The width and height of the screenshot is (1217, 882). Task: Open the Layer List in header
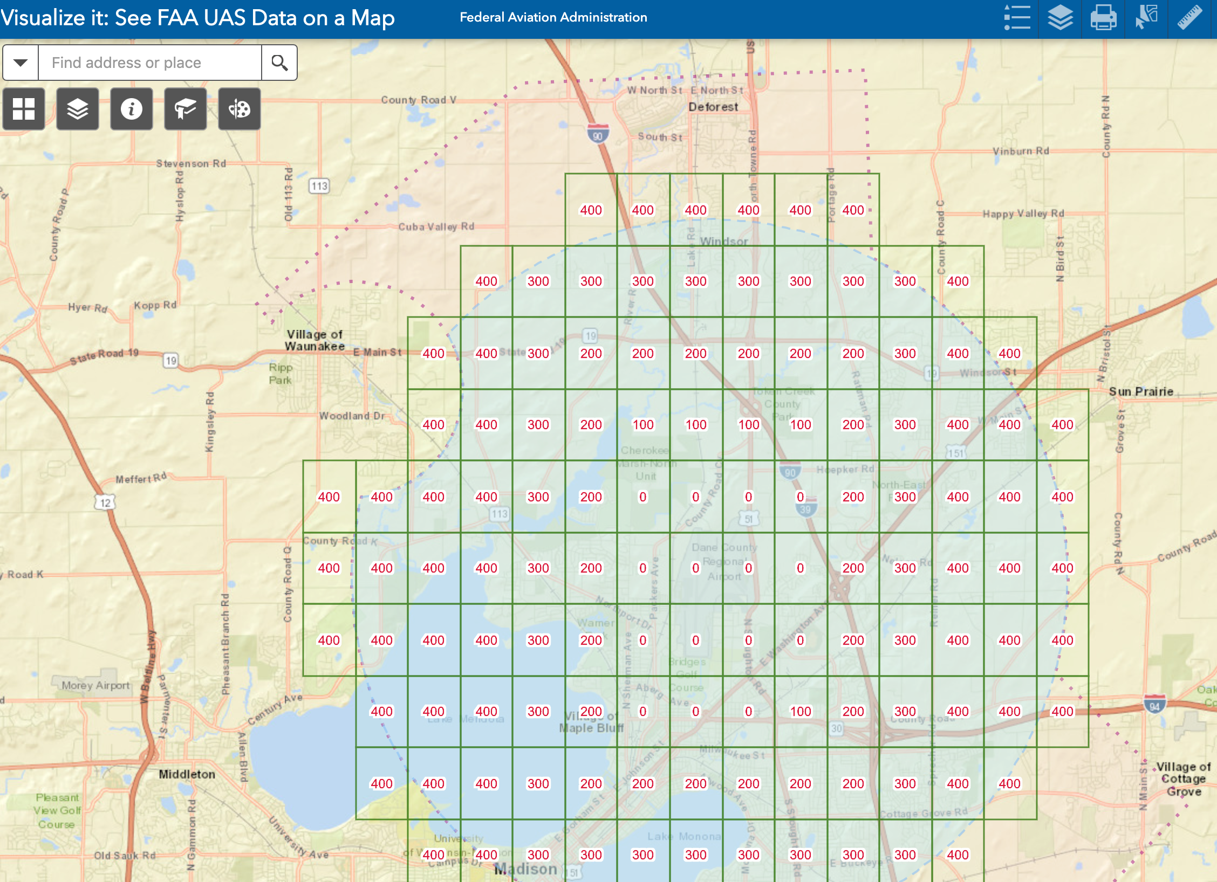(x=1060, y=18)
